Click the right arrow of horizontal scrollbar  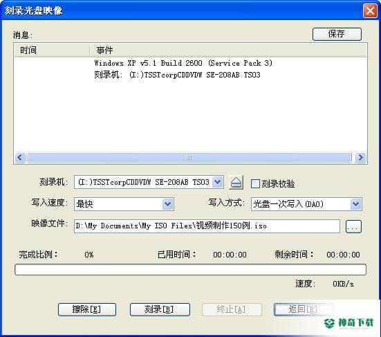click(x=360, y=157)
